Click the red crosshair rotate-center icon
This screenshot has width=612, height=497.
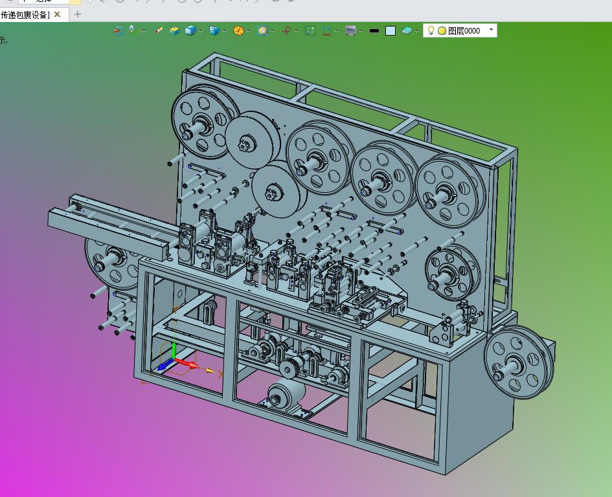[286, 30]
